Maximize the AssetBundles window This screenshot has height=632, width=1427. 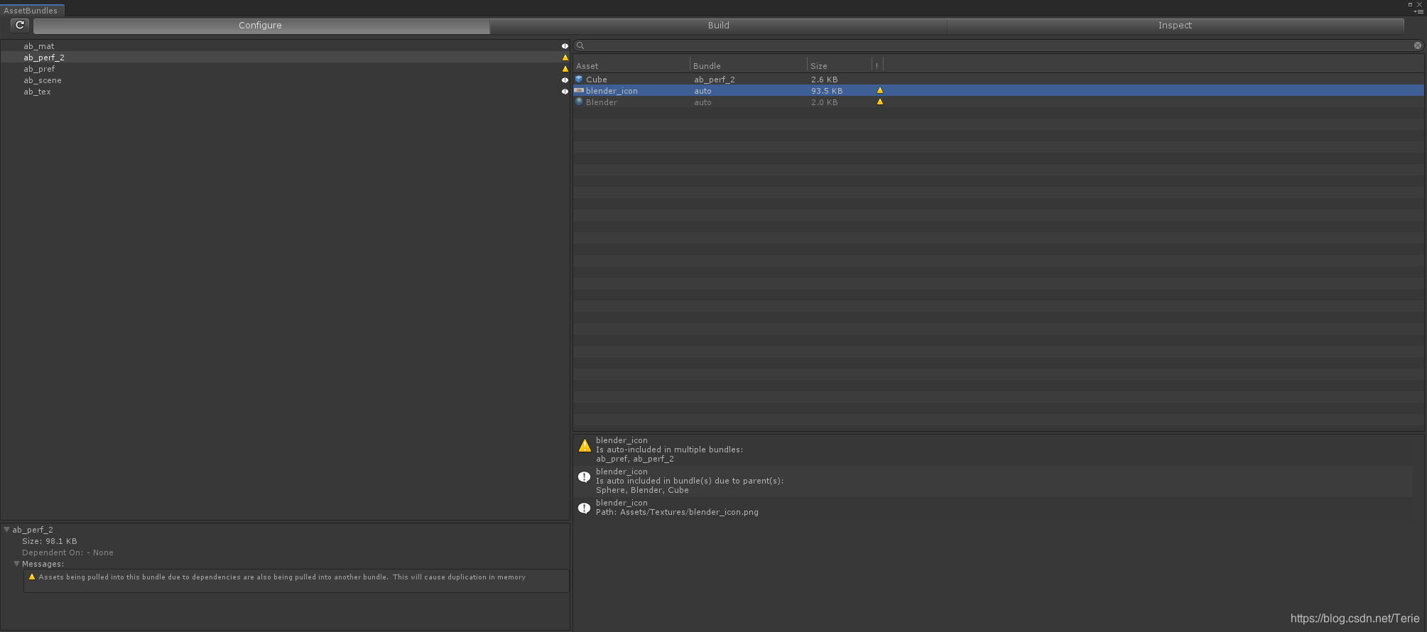pyautogui.click(x=1410, y=4)
